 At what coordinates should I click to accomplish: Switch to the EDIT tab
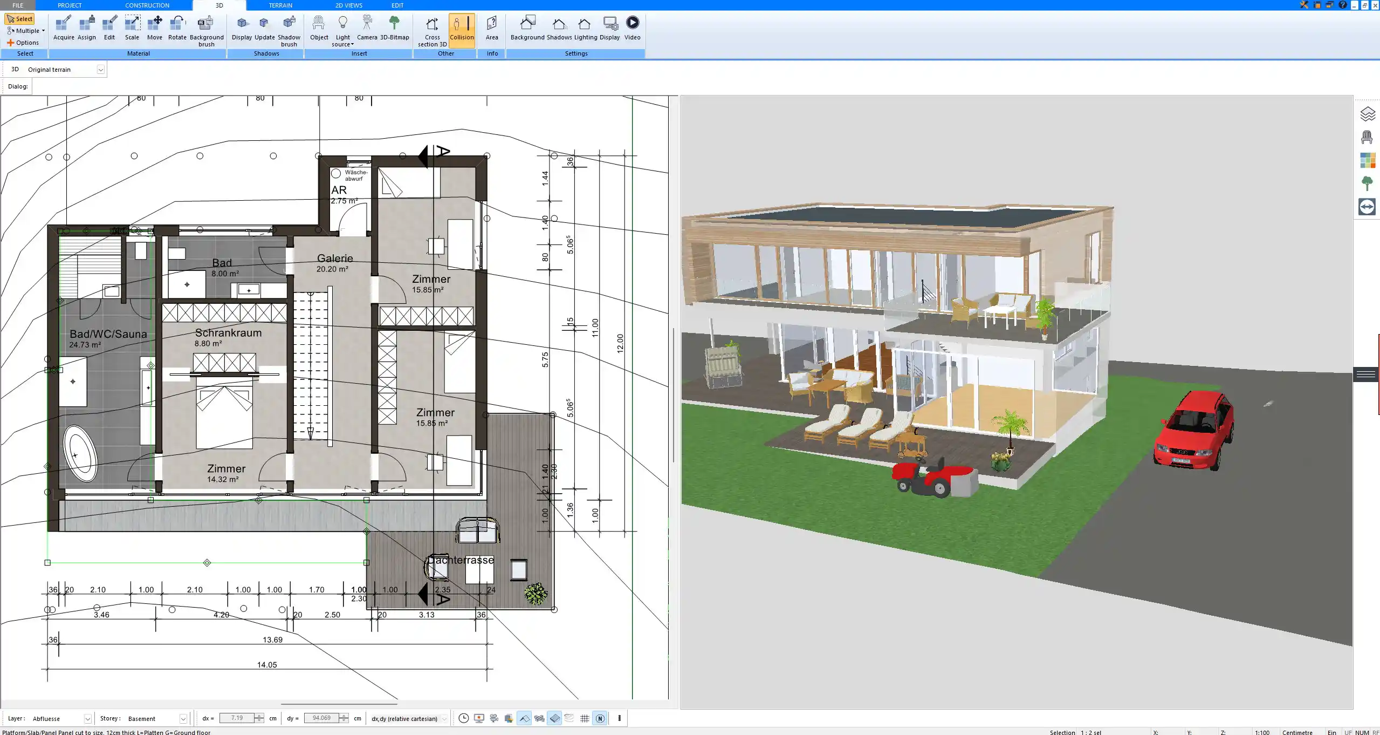pyautogui.click(x=397, y=5)
